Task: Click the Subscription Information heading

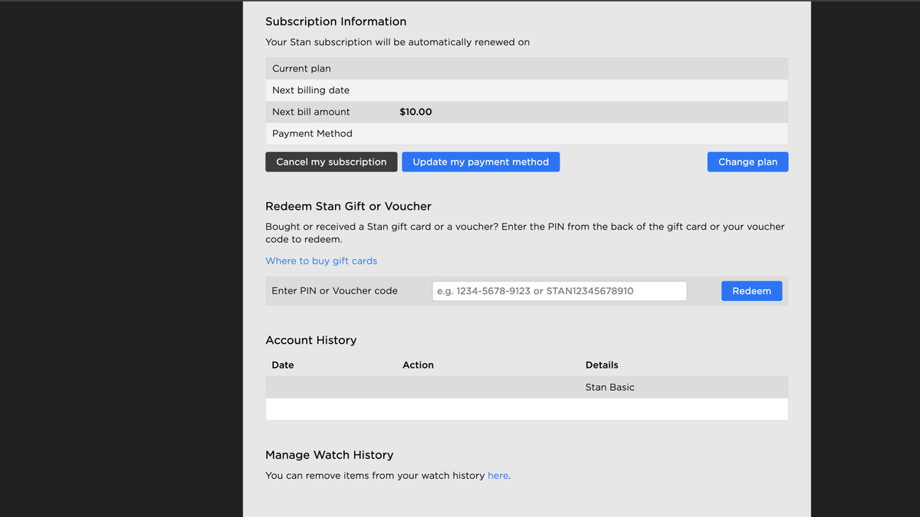Action: point(336,21)
